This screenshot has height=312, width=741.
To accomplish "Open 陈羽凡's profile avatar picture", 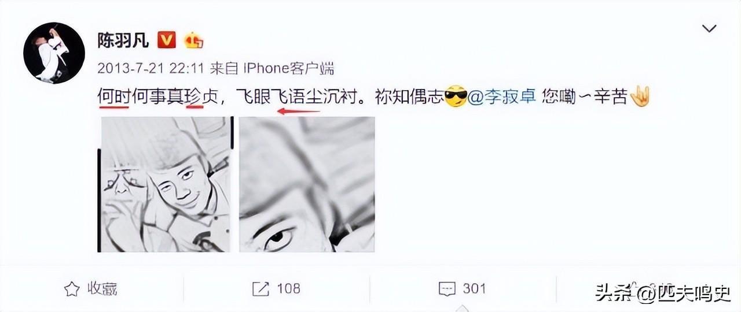I will pos(54,53).
